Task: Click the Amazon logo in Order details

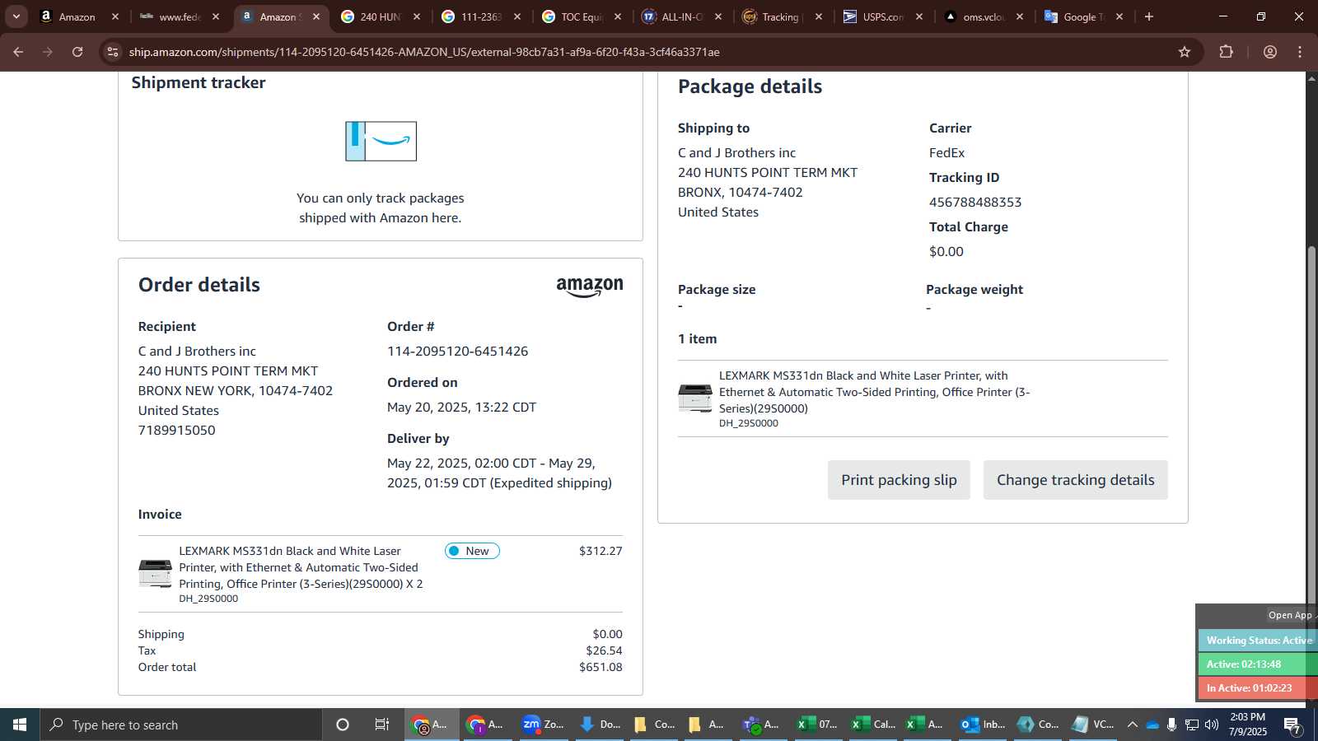Action: 590,287
